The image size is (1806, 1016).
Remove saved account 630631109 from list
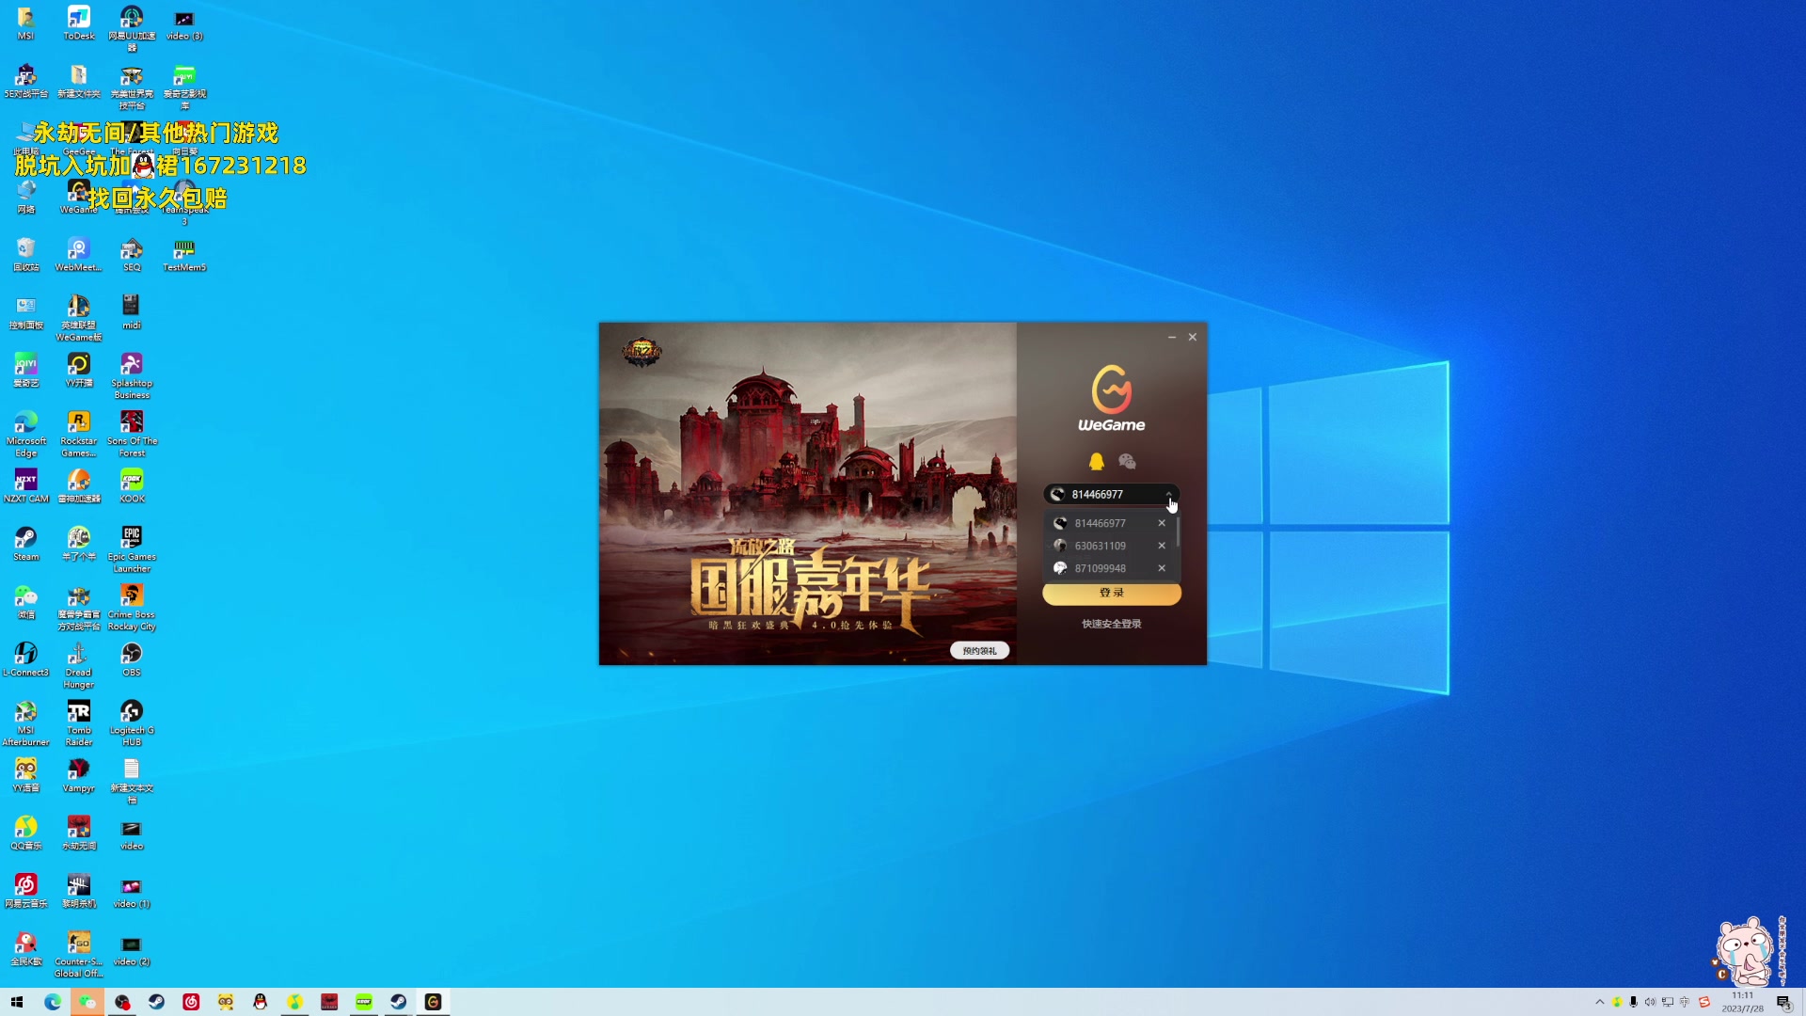coord(1162,546)
